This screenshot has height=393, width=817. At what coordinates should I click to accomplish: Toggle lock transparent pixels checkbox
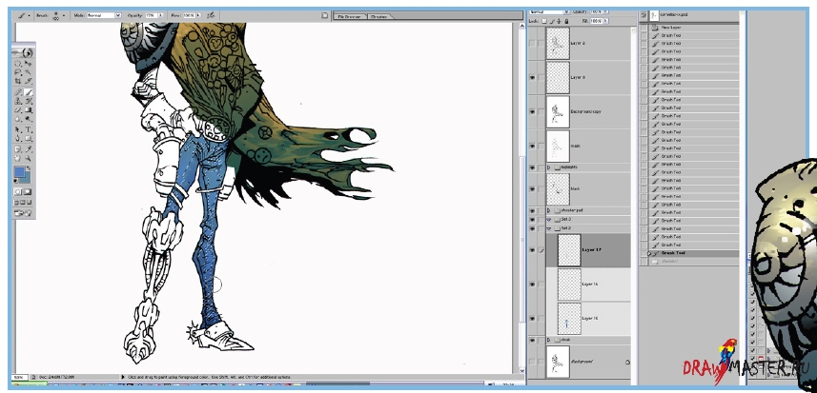pos(545,21)
